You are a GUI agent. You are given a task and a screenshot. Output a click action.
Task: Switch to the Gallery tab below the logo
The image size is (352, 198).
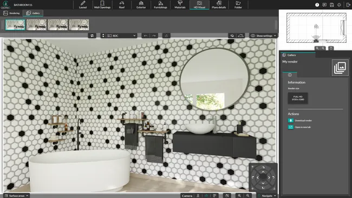click(33, 13)
